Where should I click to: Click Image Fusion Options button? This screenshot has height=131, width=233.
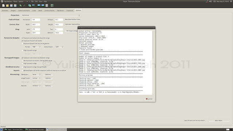coord(48,78)
